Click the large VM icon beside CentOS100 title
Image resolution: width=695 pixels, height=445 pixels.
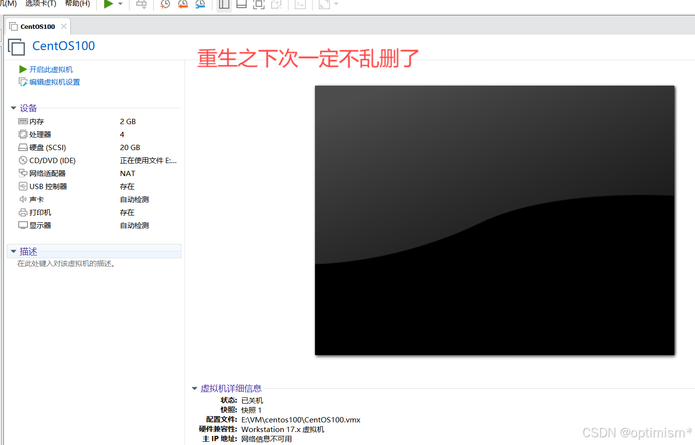pyautogui.click(x=16, y=47)
